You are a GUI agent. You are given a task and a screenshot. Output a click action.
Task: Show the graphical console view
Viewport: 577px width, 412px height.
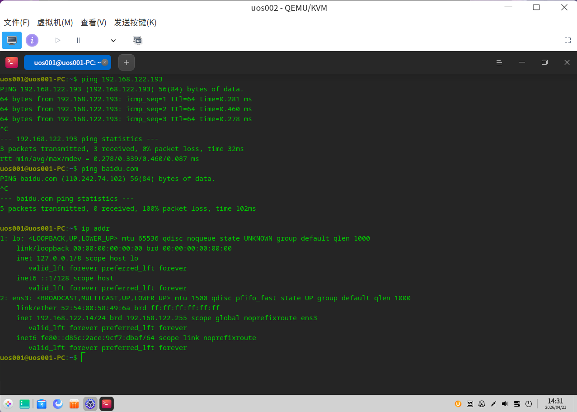12,40
